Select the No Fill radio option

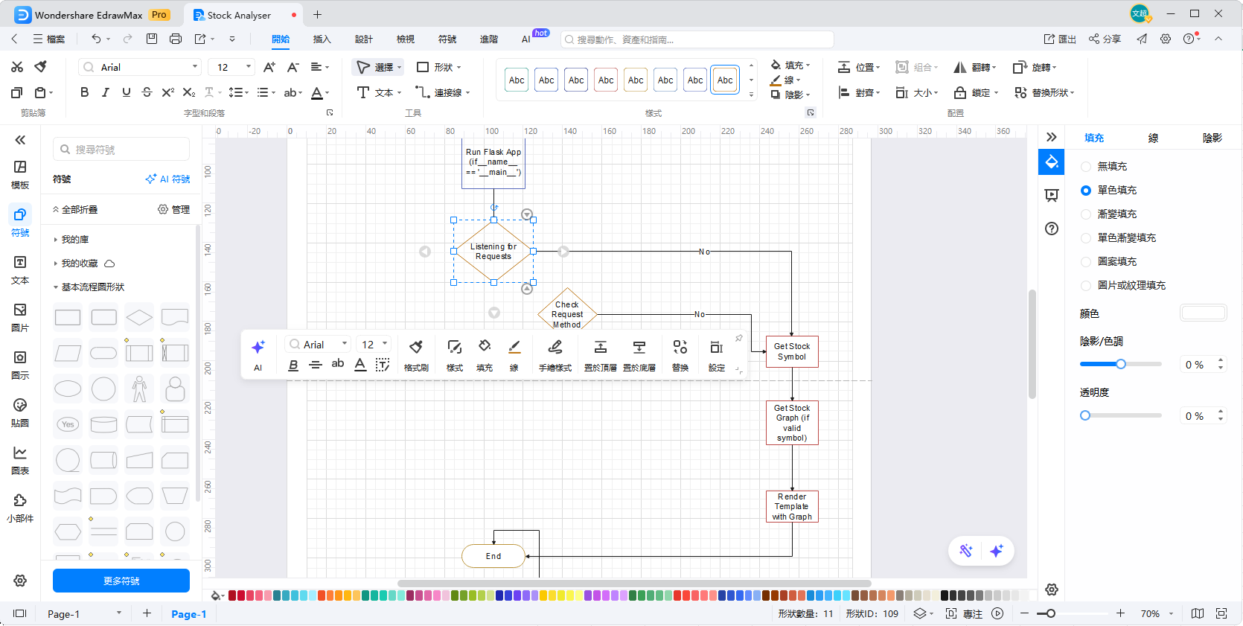(x=1086, y=167)
